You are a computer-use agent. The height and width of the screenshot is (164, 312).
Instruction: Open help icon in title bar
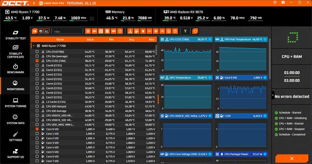(x=275, y=3)
